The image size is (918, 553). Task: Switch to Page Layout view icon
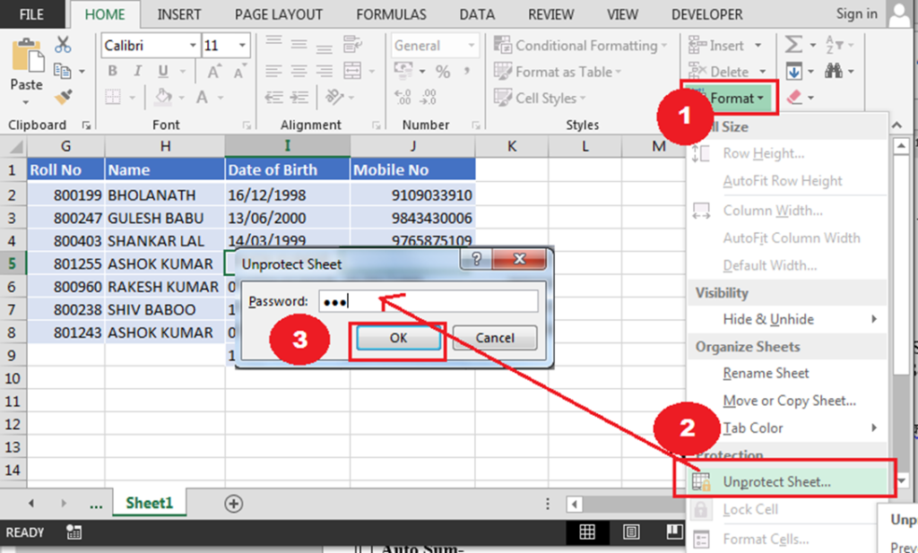628,532
